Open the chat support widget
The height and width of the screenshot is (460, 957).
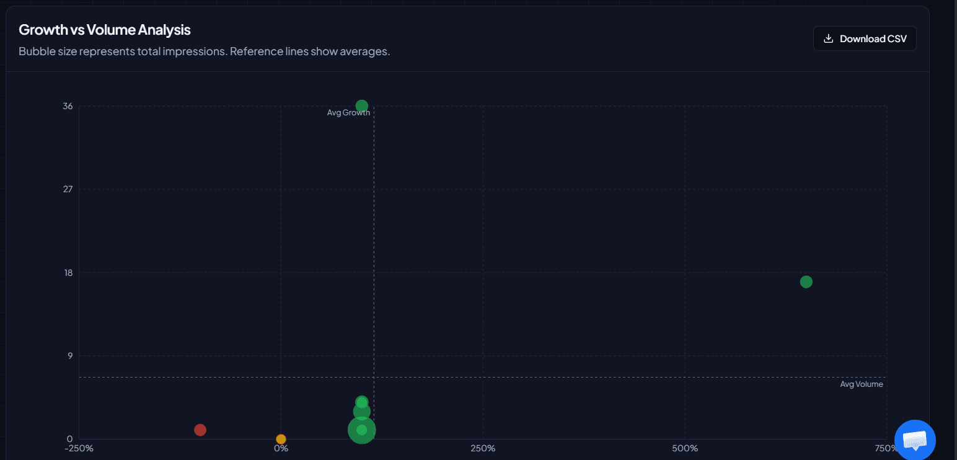click(x=915, y=440)
